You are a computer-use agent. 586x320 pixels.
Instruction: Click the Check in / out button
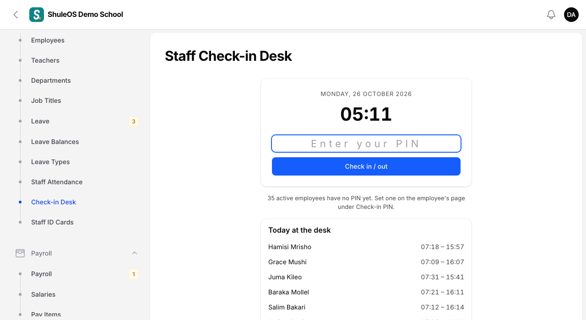(366, 166)
